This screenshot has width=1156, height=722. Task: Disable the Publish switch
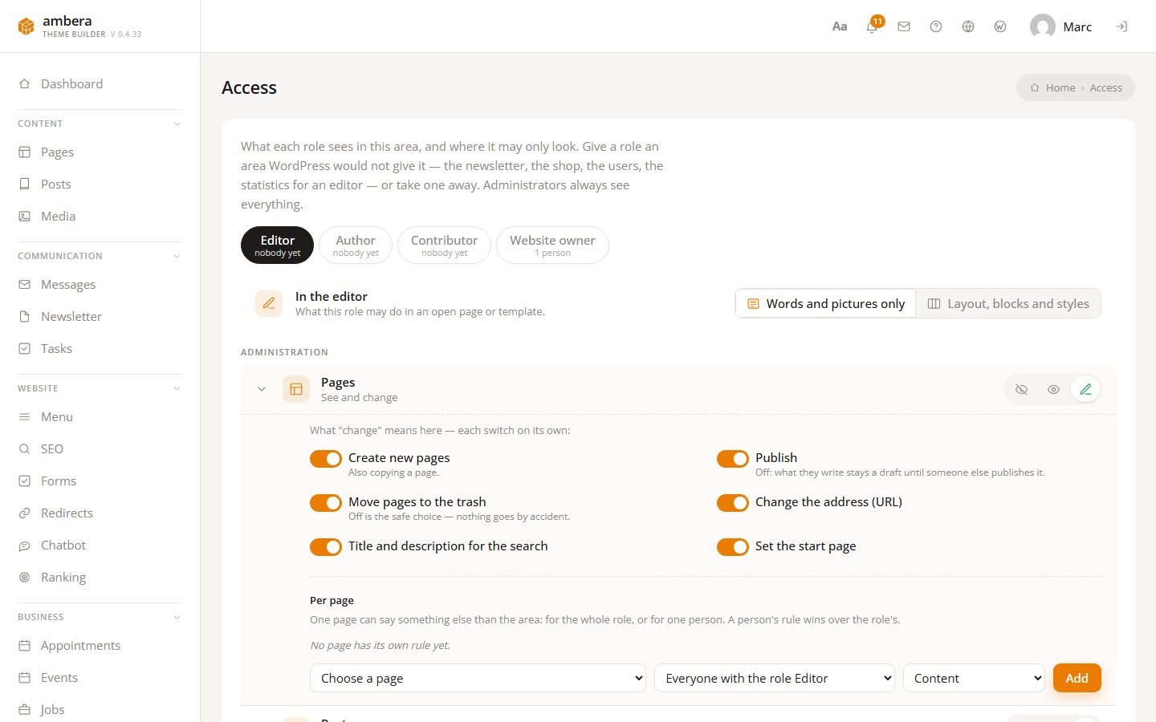tap(733, 458)
